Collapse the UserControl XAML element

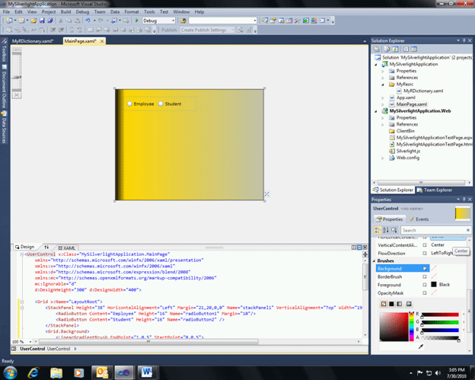[22, 254]
